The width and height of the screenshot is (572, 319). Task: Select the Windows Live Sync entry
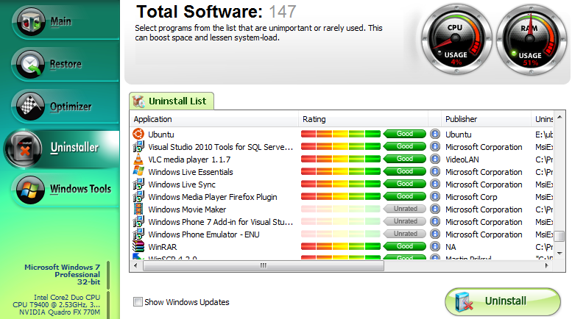[182, 184]
